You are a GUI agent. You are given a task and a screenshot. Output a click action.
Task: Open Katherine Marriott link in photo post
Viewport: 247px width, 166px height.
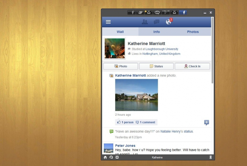tap(130, 76)
